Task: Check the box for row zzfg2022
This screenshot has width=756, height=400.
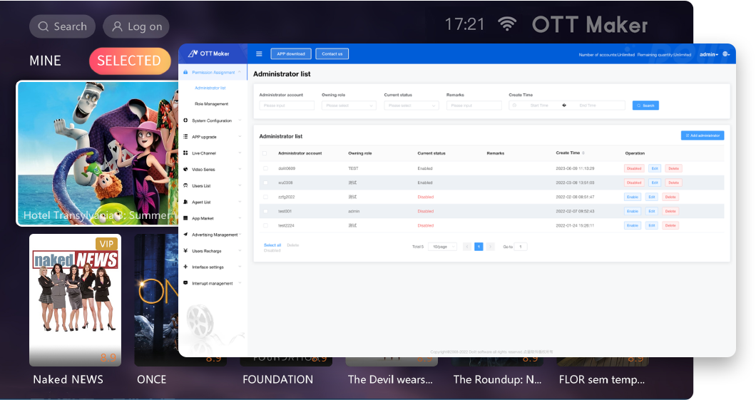Action: (x=265, y=197)
